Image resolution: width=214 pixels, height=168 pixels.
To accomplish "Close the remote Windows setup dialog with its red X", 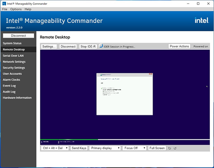I will coord(151,74).
